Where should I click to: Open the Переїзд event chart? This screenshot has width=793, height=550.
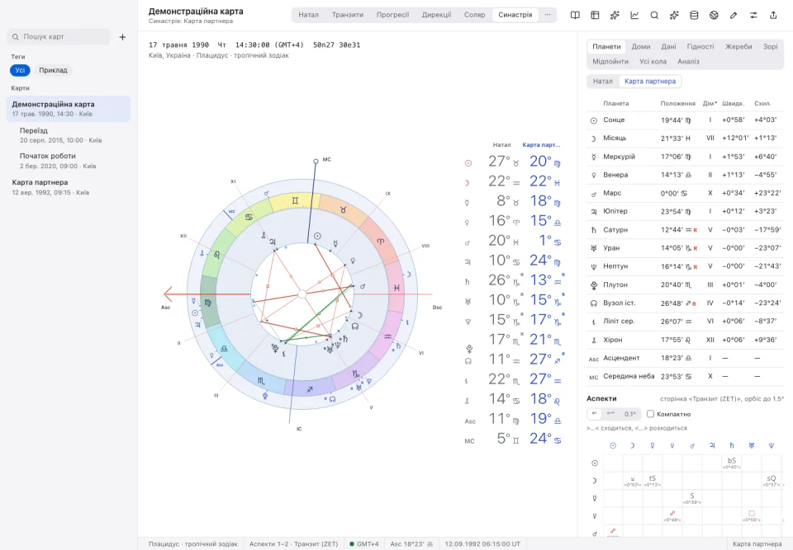coord(69,135)
